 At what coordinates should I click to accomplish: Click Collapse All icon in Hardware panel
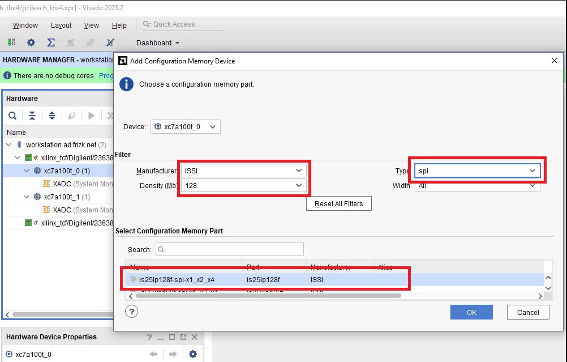(32, 116)
